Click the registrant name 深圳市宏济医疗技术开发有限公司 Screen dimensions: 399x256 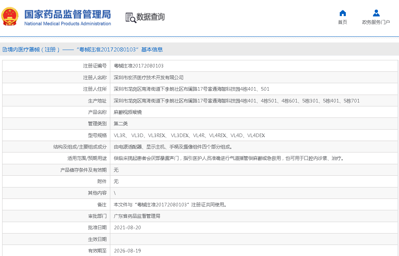click(x=148, y=77)
